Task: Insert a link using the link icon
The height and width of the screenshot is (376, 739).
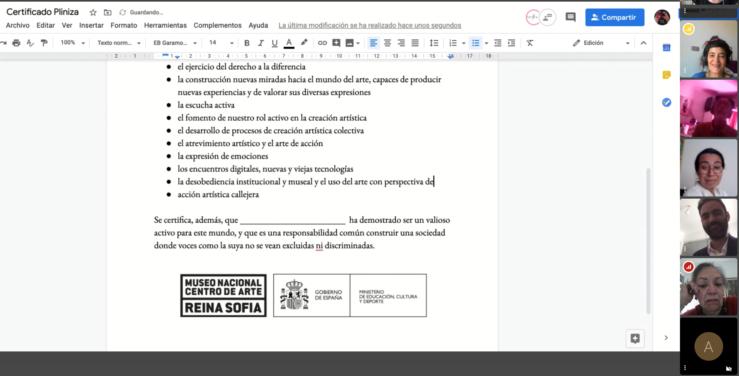Action: (x=322, y=43)
